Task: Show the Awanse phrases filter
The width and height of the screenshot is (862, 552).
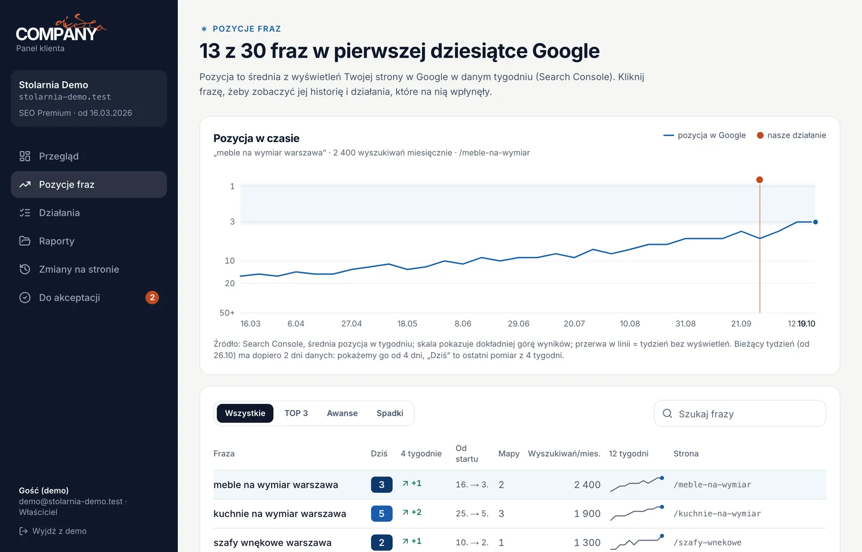Action: click(x=342, y=413)
